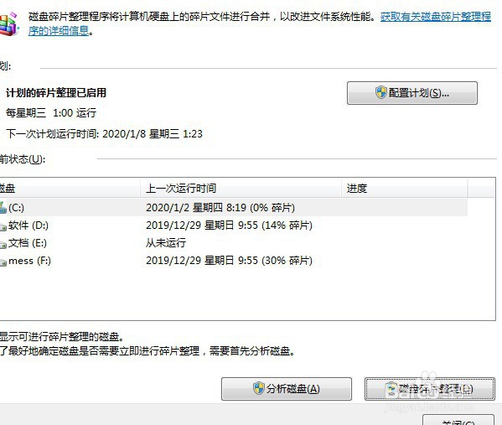Image resolution: width=502 pixels, height=425 pixels.
Task: Click the Disk Defragmenter app icon at the top
Action: pyautogui.click(x=9, y=24)
